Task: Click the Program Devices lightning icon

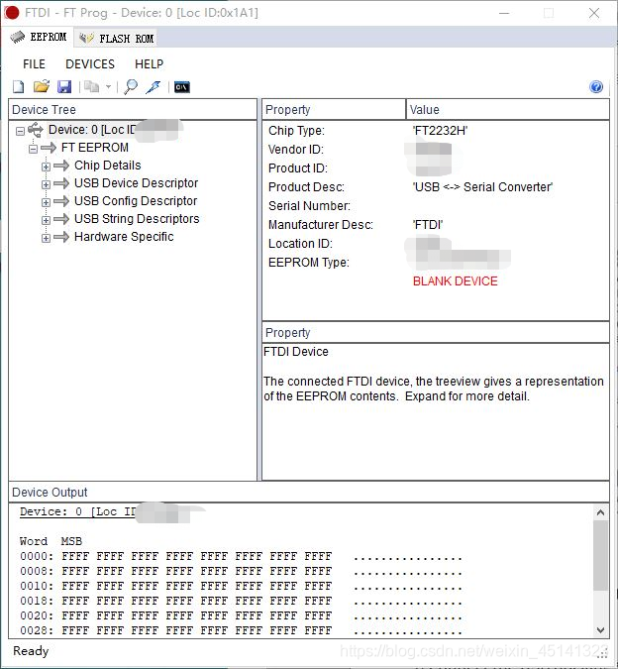Action: (153, 86)
